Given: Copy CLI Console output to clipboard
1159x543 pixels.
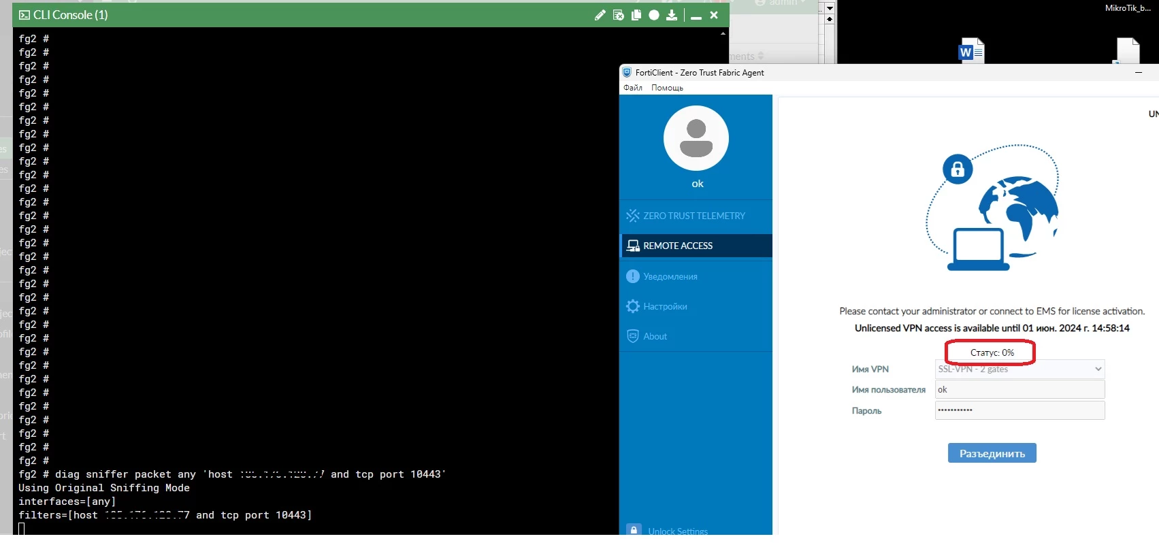Looking at the screenshot, I should pyautogui.click(x=636, y=15).
